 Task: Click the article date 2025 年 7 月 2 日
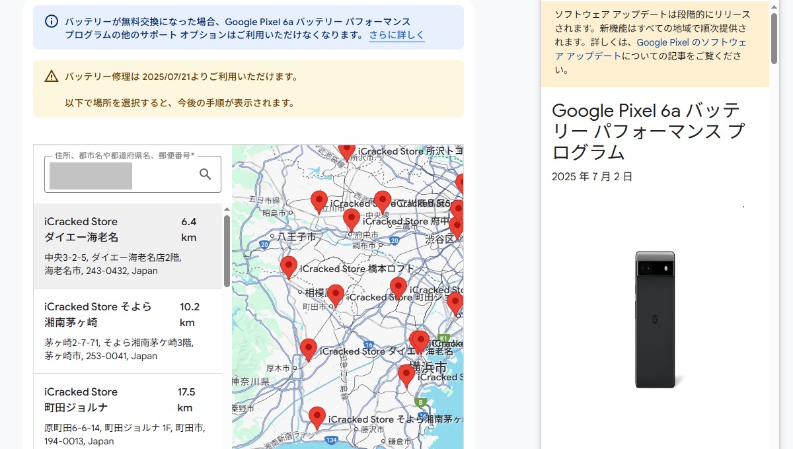[x=592, y=176]
